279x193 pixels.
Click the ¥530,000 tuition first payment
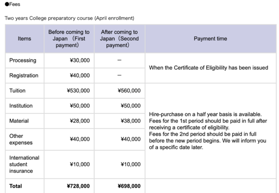pos(78,91)
